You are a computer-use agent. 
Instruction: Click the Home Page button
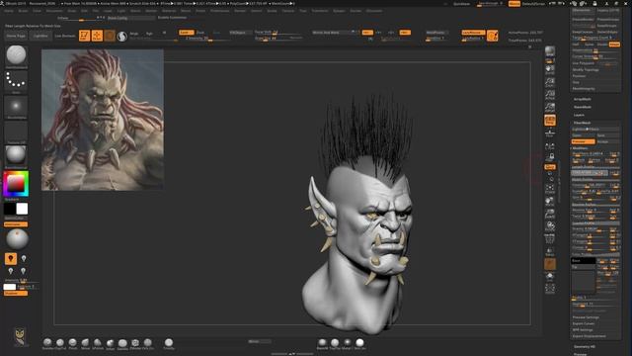[x=16, y=36]
